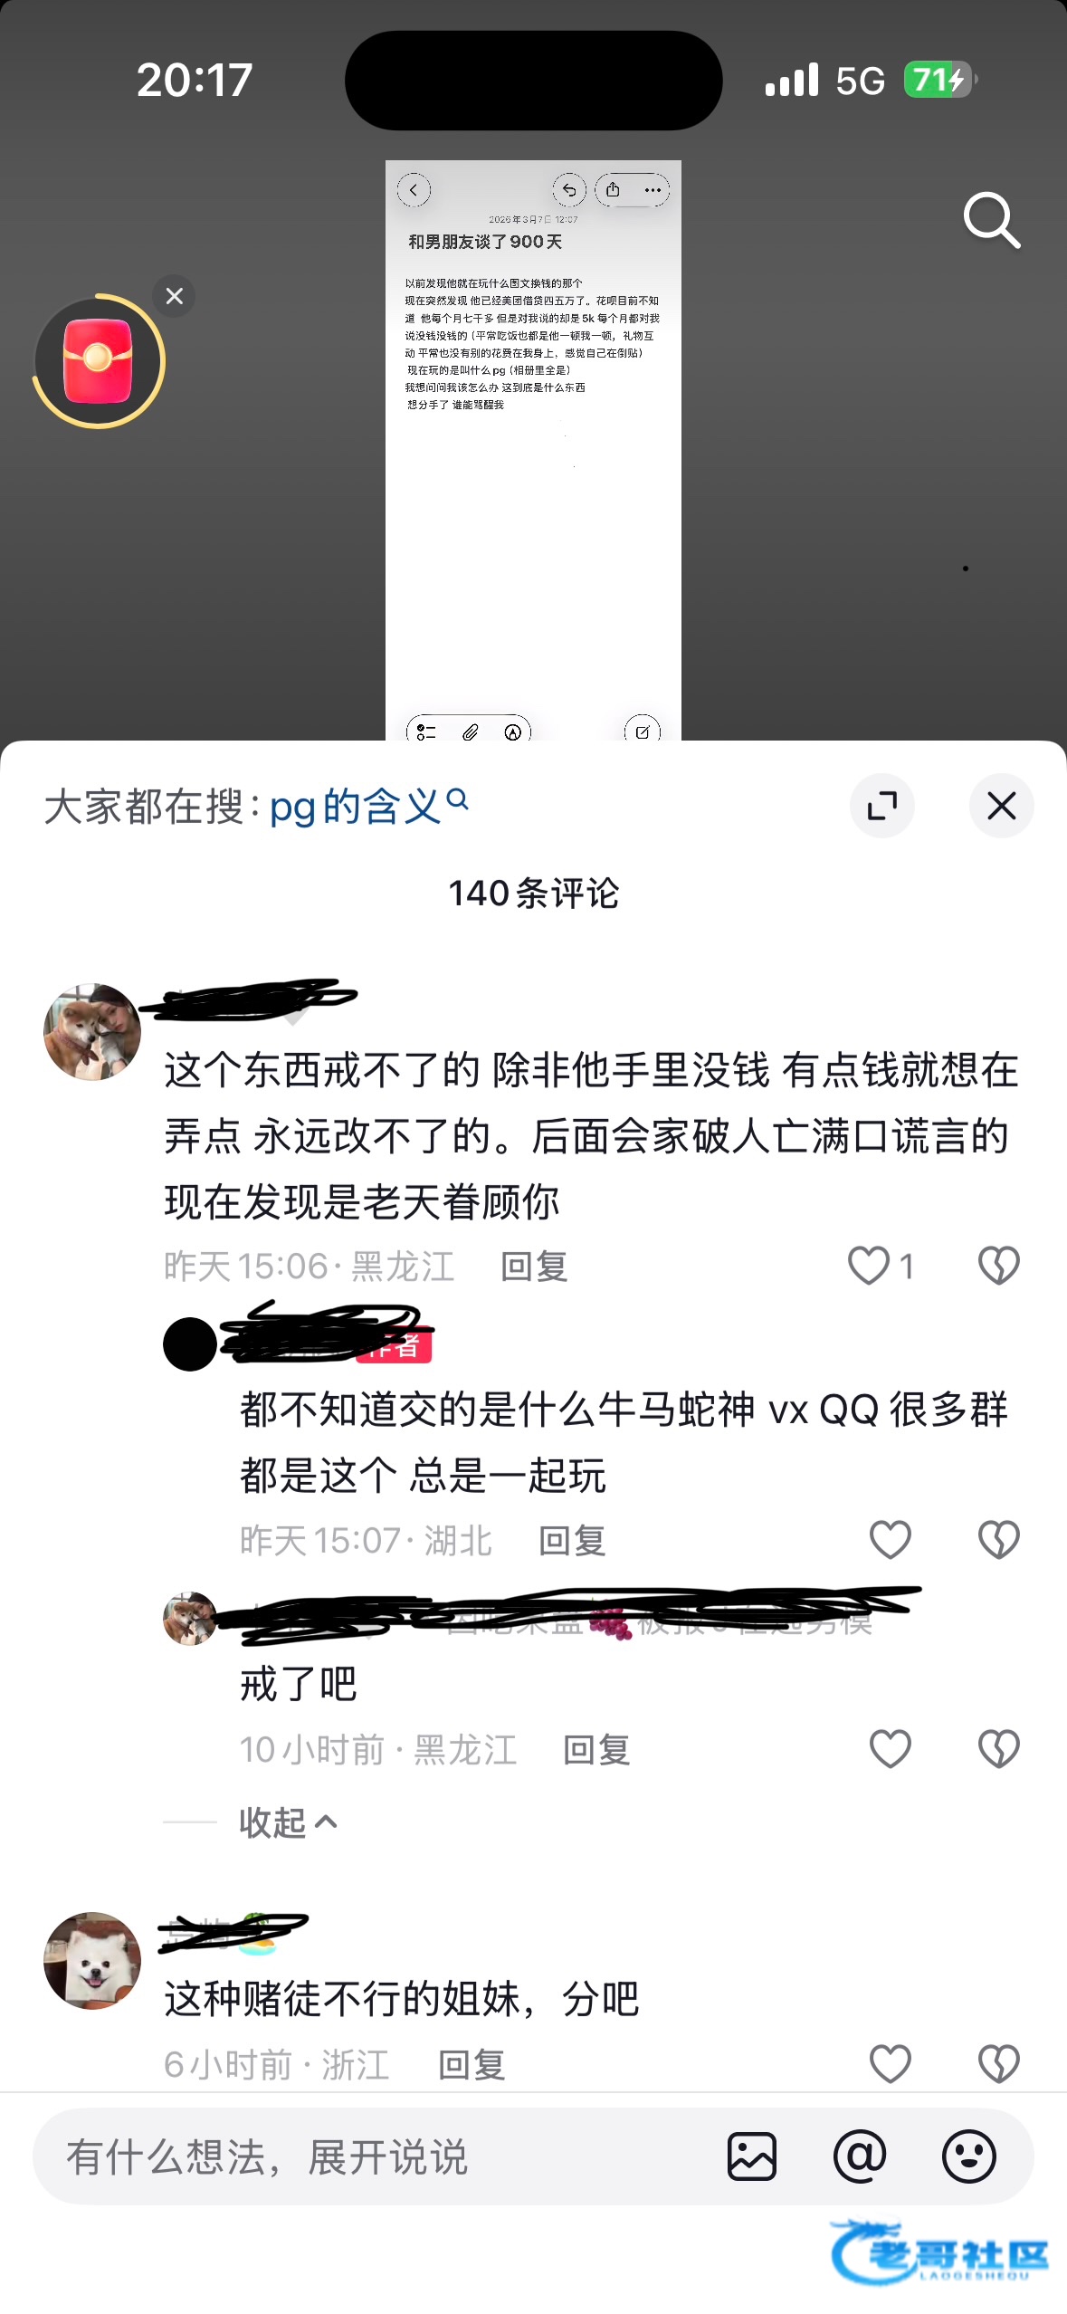This screenshot has height=2314, width=1067.
Task: Reply to the 浙江 comment about 赌徒
Action: 472,2064
